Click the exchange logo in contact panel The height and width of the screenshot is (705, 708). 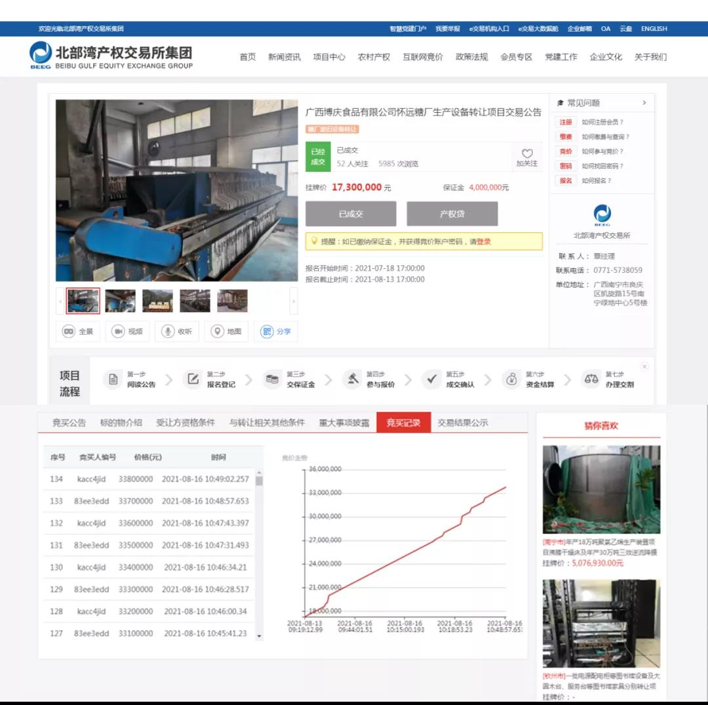point(602,215)
